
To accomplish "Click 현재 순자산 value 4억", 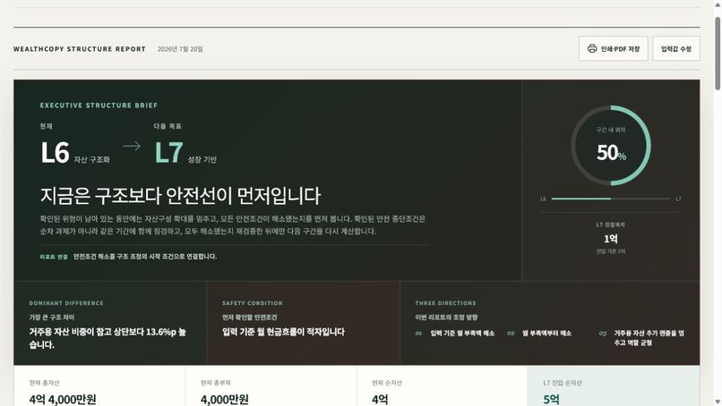I will (380, 400).
